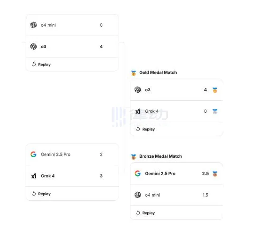Screen dimensions: 280x234
Task: Click the OpenAI logo beside o4 mini bronze match
Action: (x=138, y=195)
